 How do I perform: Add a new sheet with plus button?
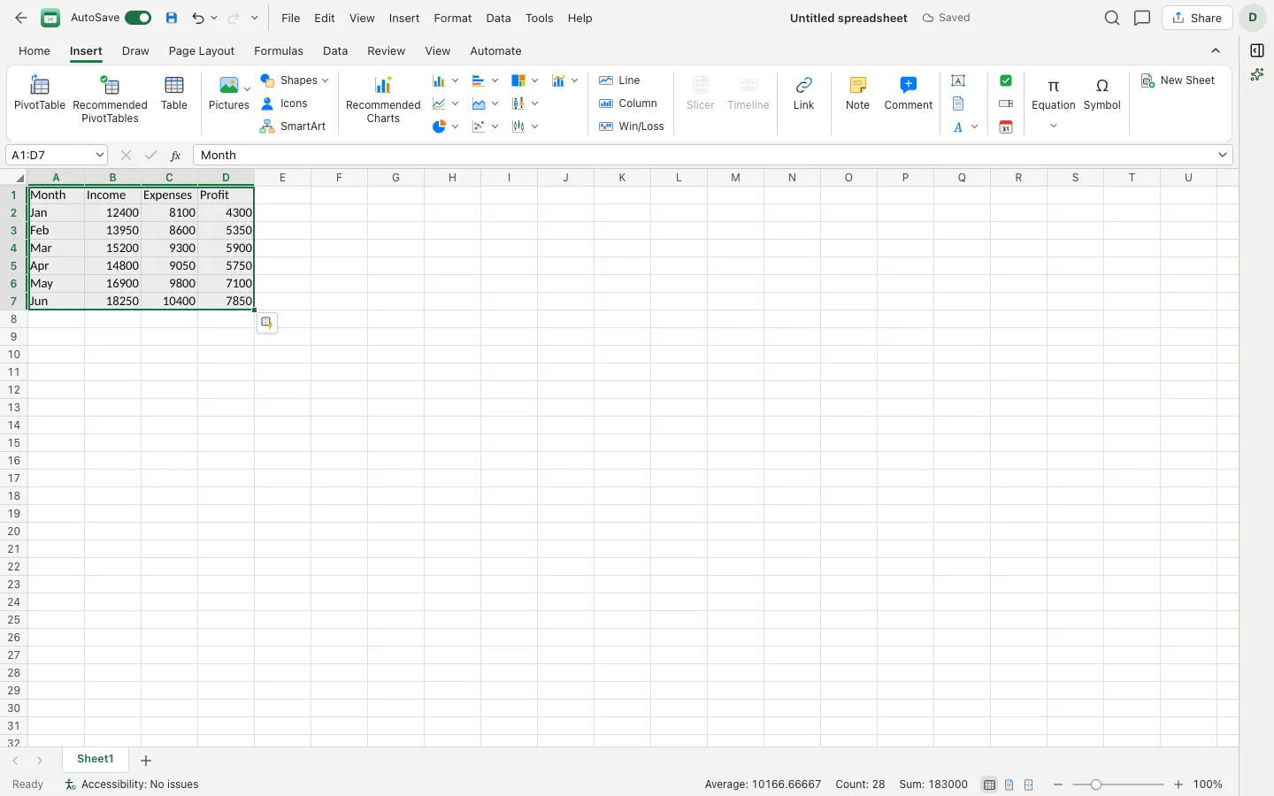click(146, 761)
